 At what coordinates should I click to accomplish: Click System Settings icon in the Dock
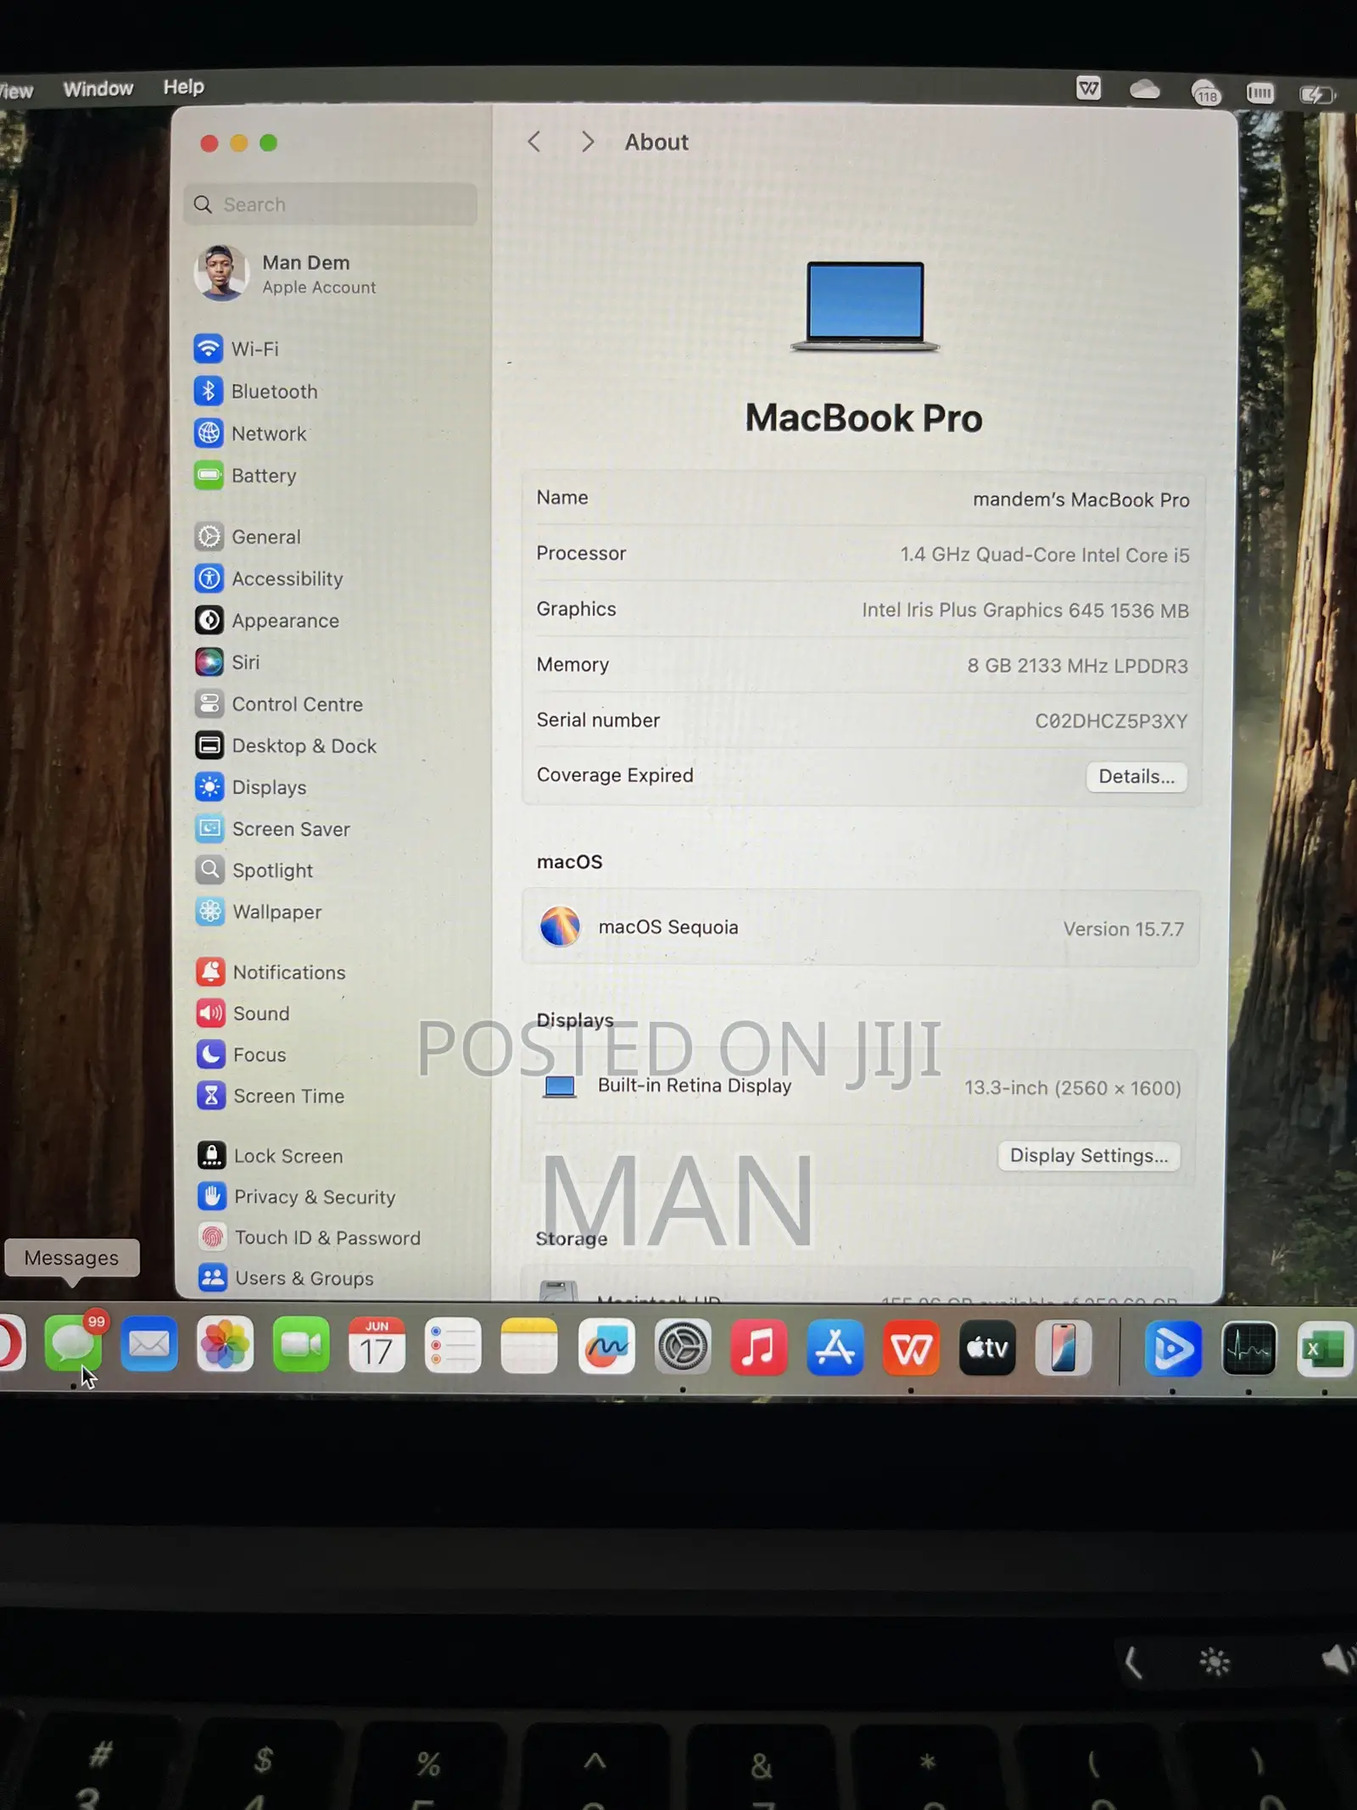coord(682,1347)
